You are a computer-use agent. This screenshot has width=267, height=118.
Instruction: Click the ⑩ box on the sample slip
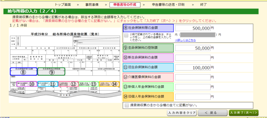pos(27,84)
